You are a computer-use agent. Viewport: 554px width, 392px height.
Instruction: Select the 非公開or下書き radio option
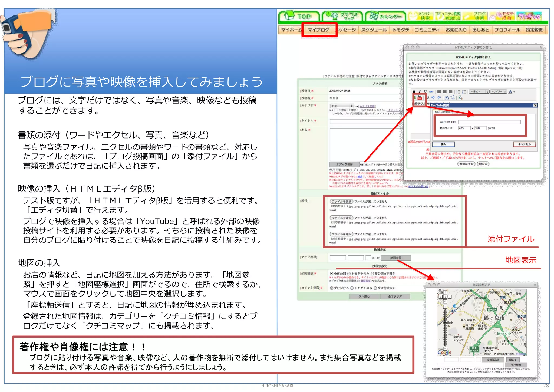(372, 274)
